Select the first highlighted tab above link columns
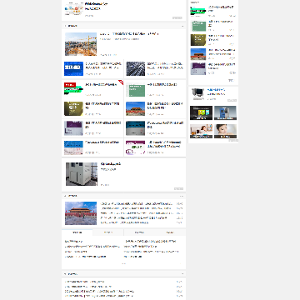The image size is (300, 300). [x=77, y=232]
